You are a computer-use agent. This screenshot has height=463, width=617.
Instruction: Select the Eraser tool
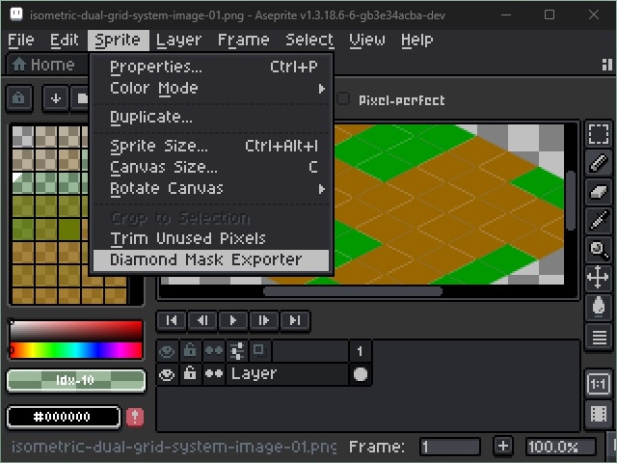coord(599,192)
